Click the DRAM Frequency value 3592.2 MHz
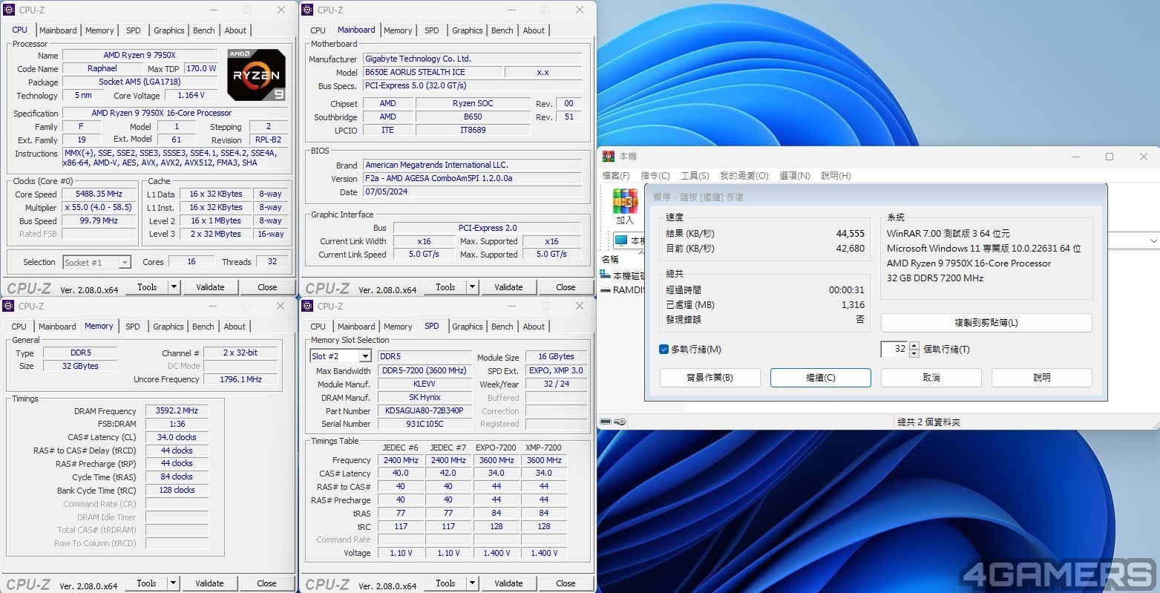The width and height of the screenshot is (1160, 593). [x=177, y=410]
